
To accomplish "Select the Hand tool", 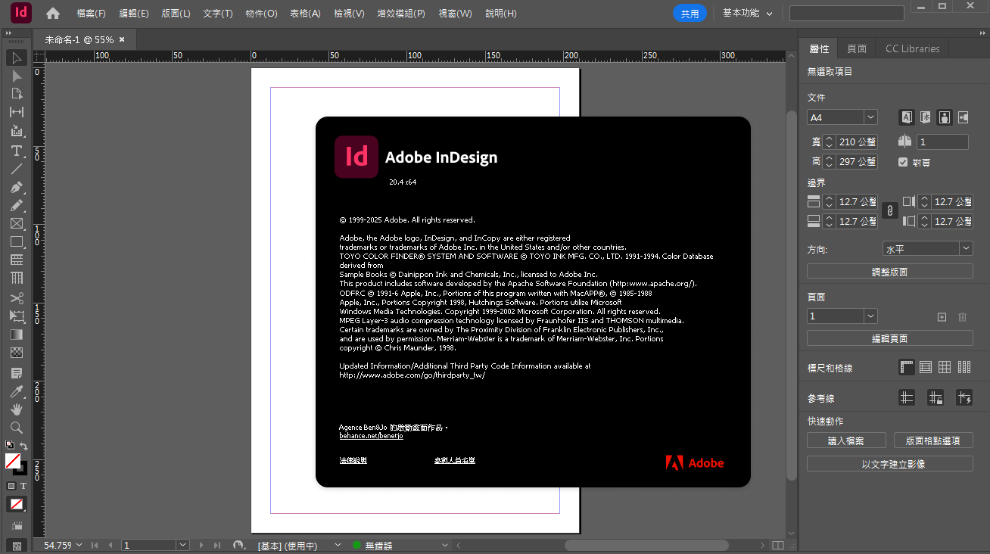I will coord(17,409).
